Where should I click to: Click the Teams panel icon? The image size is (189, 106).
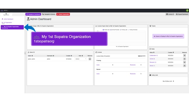click(x=150, y=26)
